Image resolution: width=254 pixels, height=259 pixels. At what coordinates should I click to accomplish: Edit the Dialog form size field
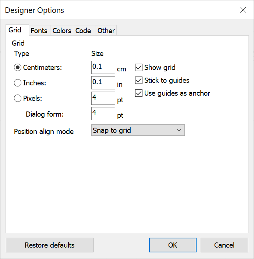pyautogui.click(x=103, y=114)
